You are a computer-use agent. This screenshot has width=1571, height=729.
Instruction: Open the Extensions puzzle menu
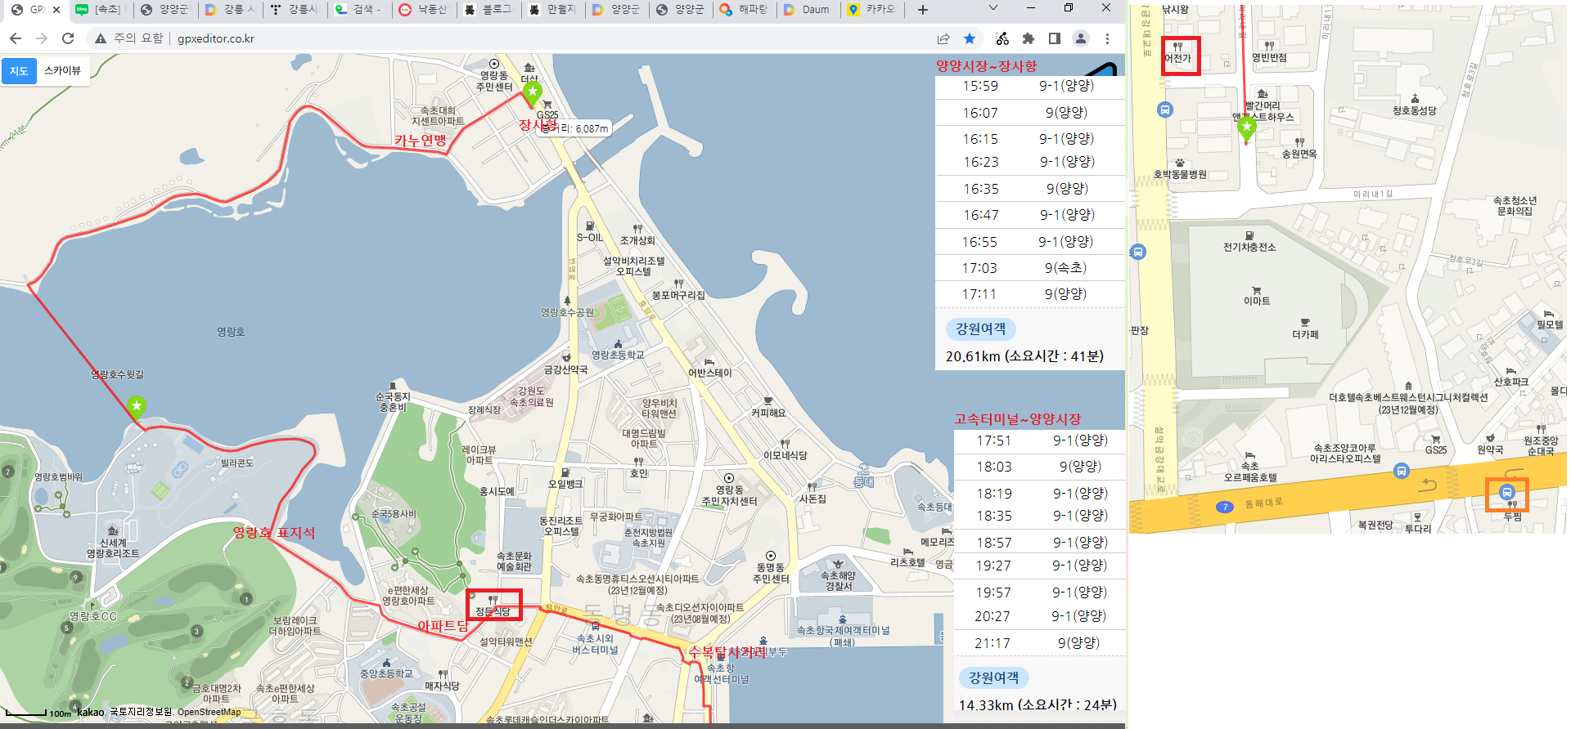tap(1029, 38)
